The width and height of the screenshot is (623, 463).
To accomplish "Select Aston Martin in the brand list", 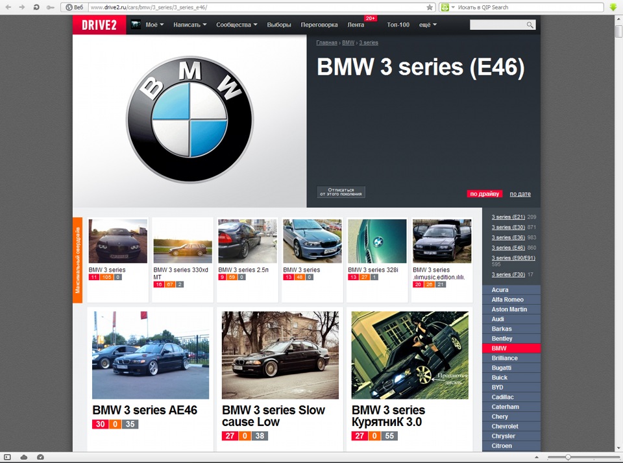I will 511,309.
